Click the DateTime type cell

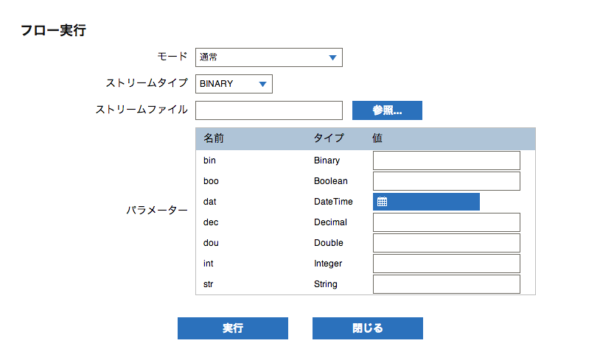coord(333,202)
